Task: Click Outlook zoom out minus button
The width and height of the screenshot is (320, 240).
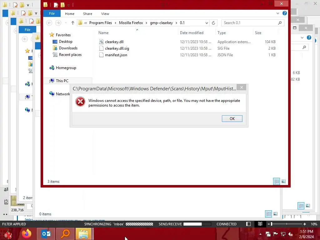Action: 268,224
